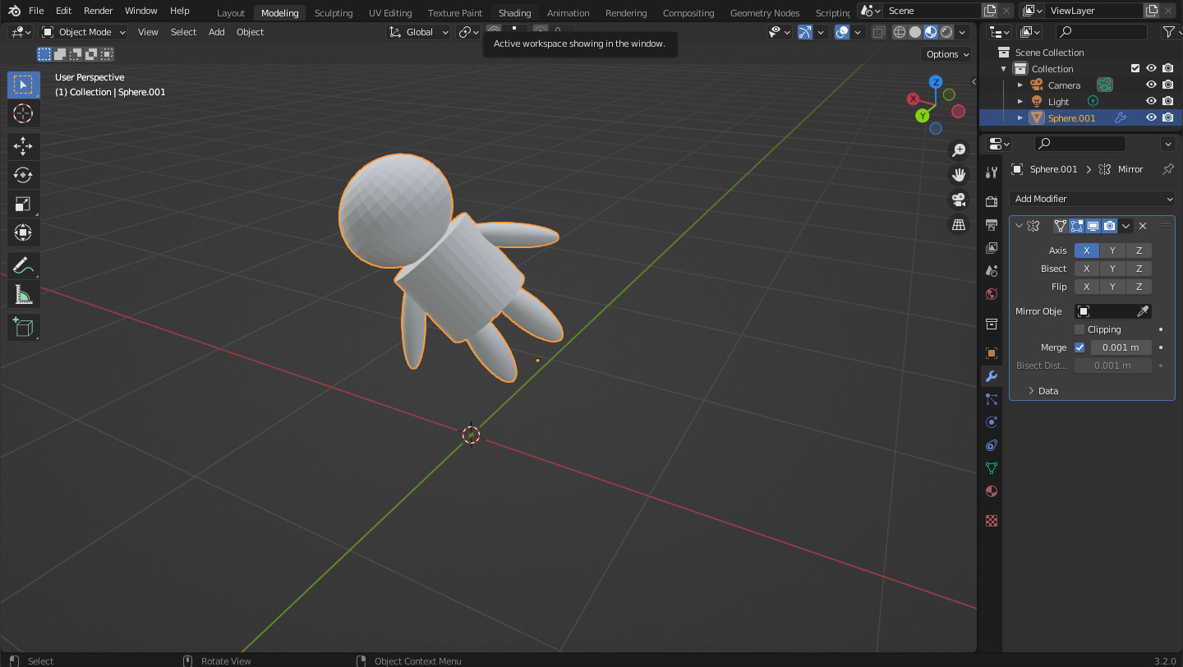Image resolution: width=1183 pixels, height=667 pixels.
Task: Hide the Camera in viewport via eye
Action: click(x=1152, y=85)
